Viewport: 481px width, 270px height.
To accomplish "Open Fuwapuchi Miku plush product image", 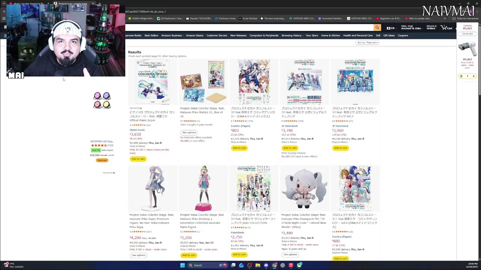I will tap(304, 188).
